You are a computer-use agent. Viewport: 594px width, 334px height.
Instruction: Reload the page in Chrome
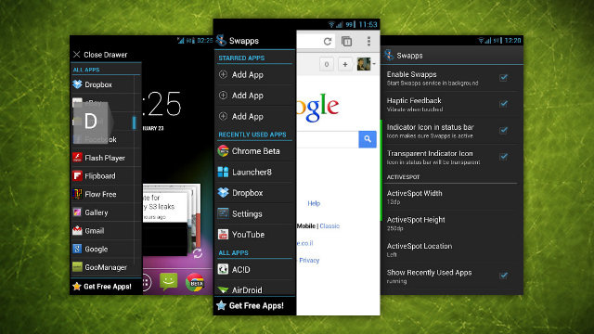328,41
